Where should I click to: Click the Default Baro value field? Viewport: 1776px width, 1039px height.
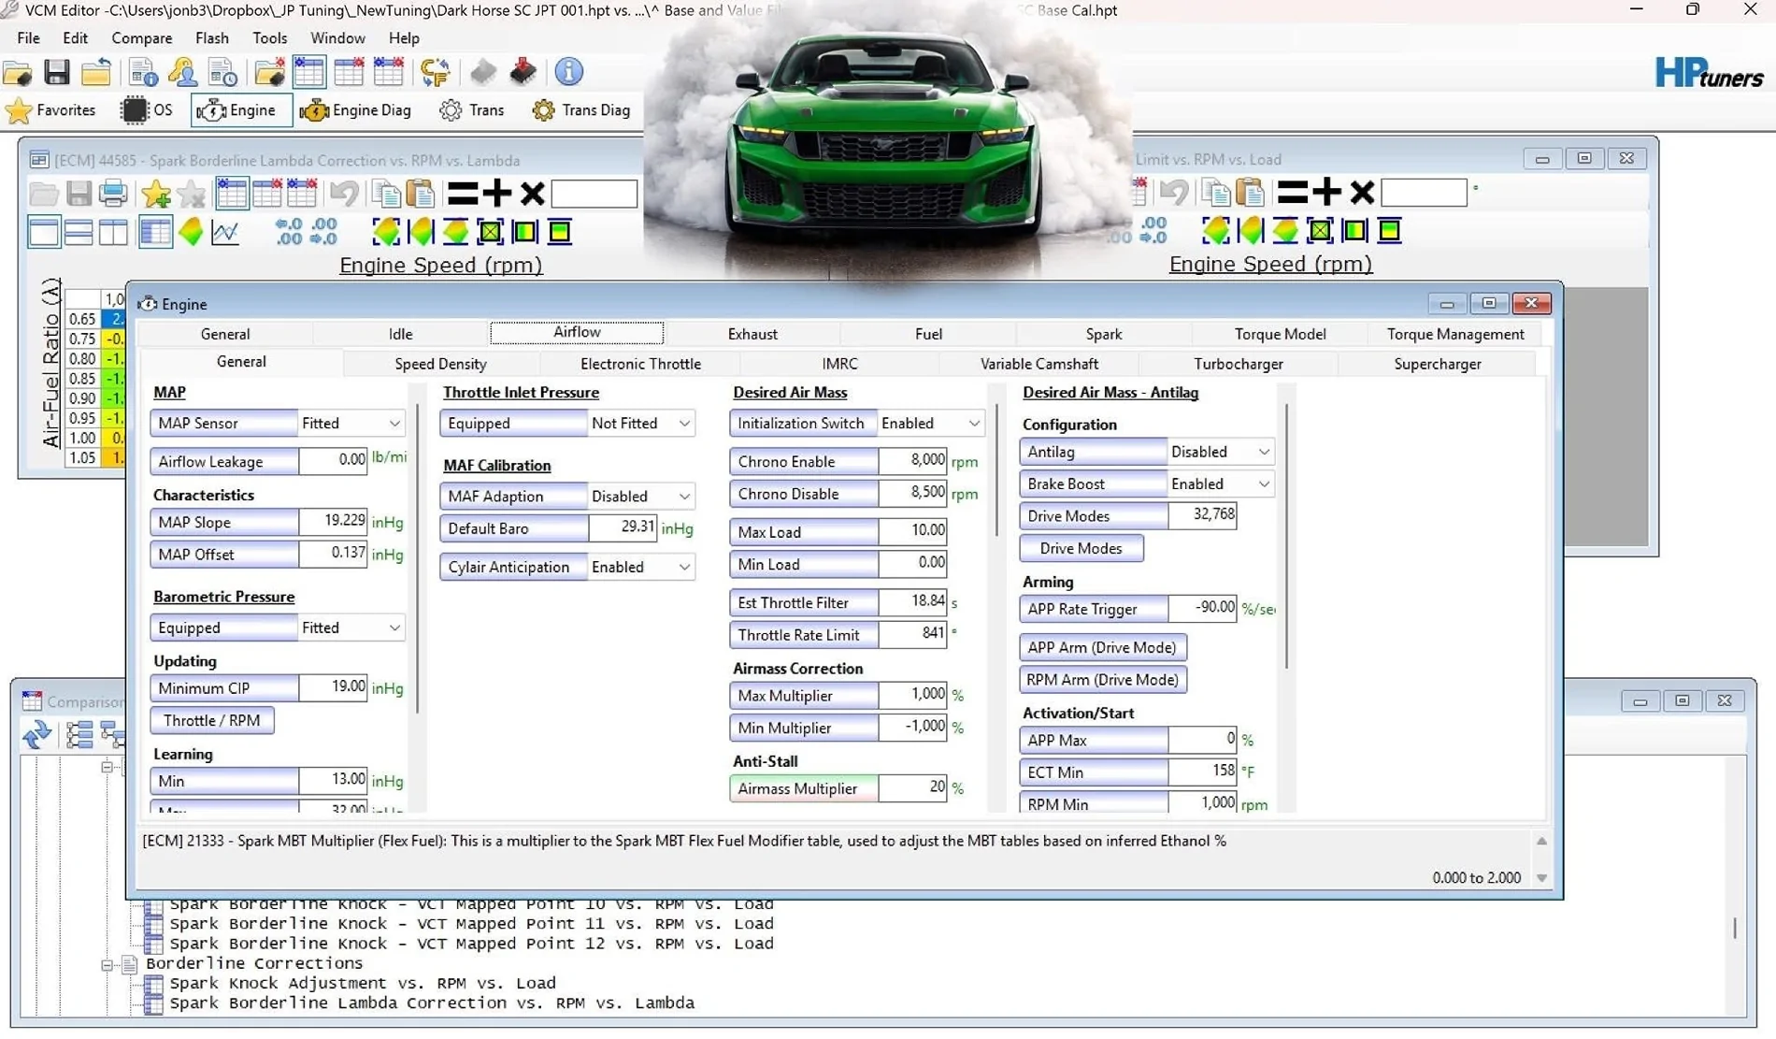click(x=623, y=528)
